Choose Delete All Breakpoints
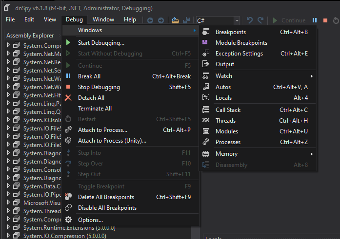Viewport: 340px width, 239px height. coord(131,197)
